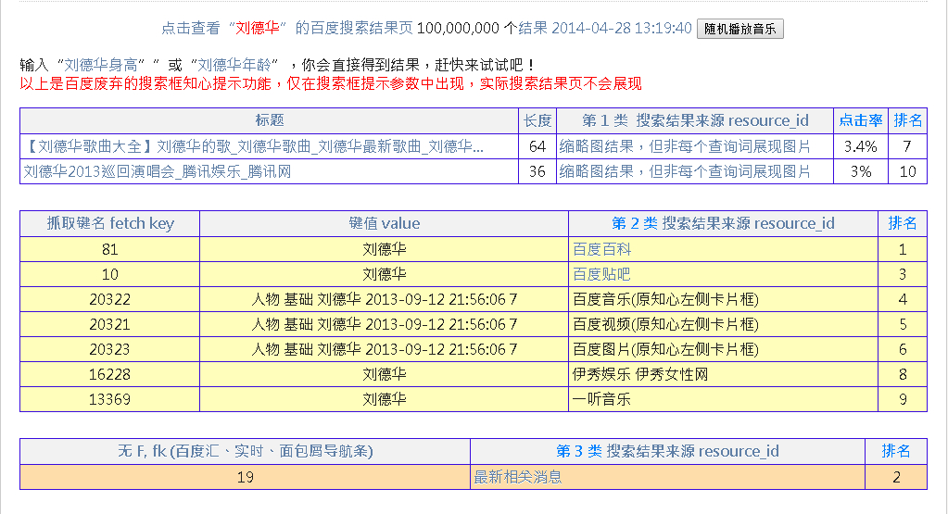The image size is (948, 514).
Task: Click fetch key cell 20321
Action: click(x=110, y=324)
